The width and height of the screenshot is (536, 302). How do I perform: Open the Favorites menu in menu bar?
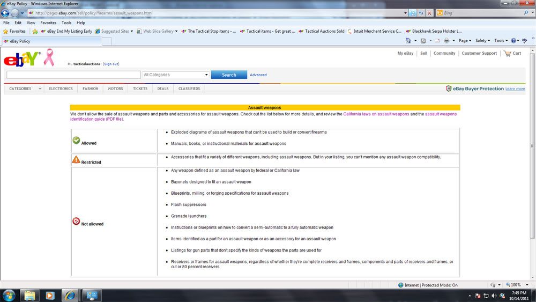coord(48,23)
